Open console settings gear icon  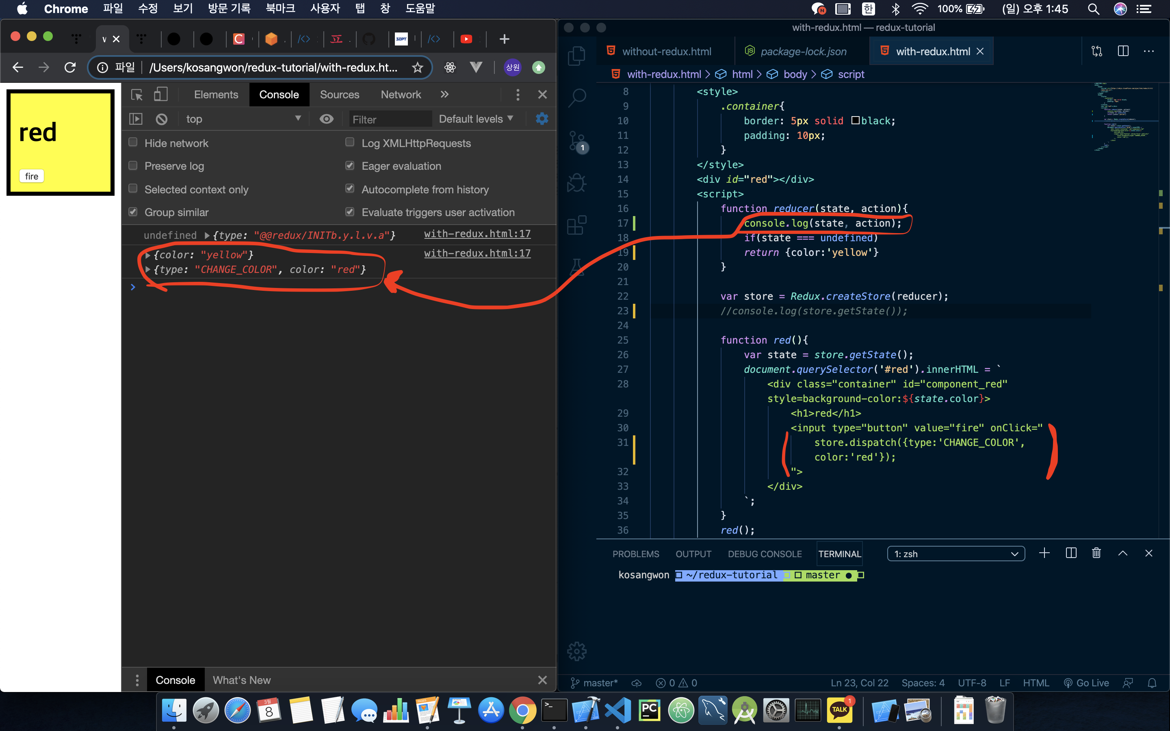(x=542, y=119)
